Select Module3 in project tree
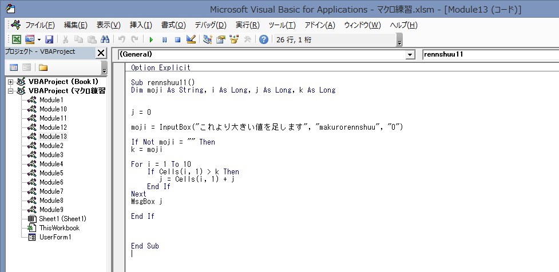This screenshot has width=559, height=272. coord(51,155)
